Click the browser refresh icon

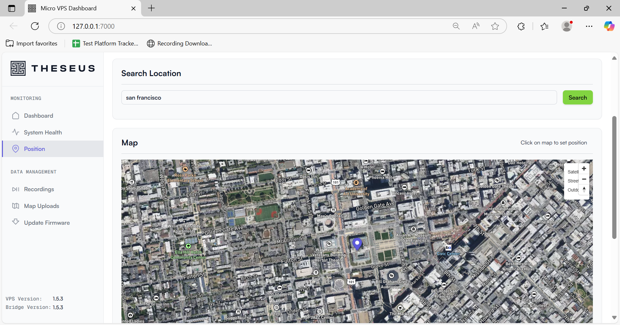pos(35,26)
